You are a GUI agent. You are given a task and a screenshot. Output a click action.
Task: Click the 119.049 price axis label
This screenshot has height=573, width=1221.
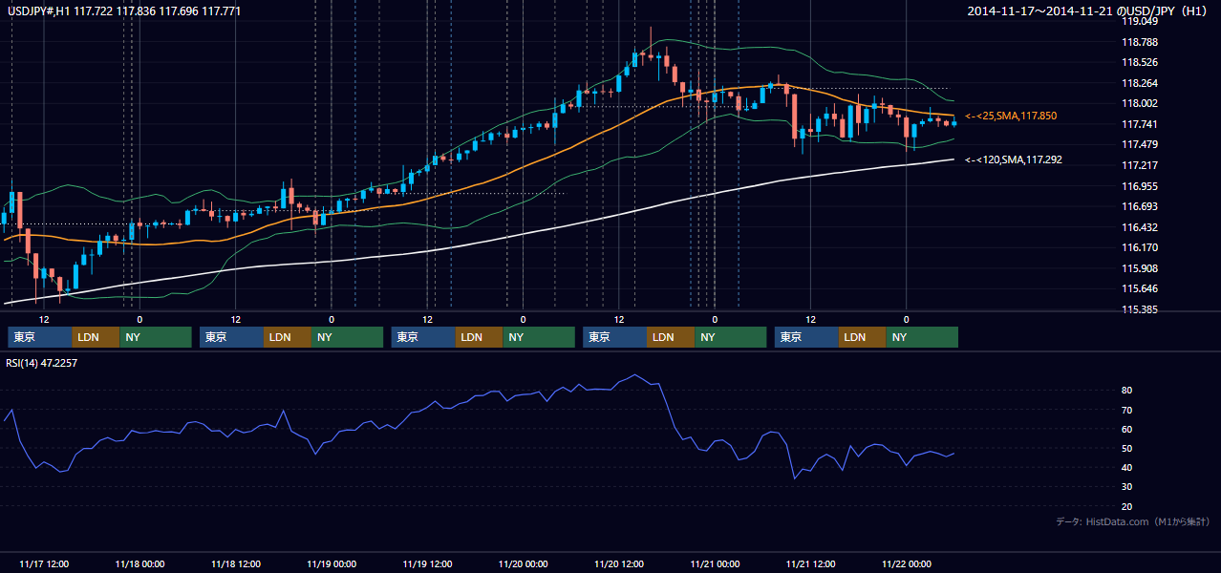(x=1139, y=21)
